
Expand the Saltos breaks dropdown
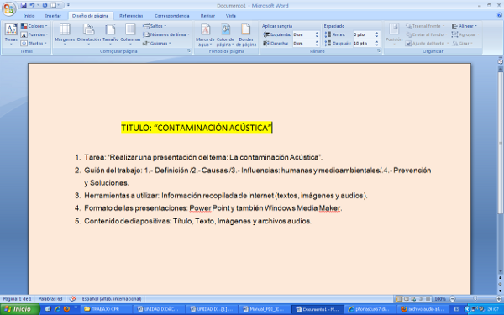click(x=155, y=26)
